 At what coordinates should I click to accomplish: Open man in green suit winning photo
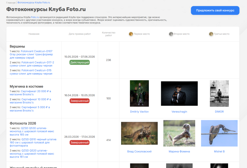pos(139,93)
